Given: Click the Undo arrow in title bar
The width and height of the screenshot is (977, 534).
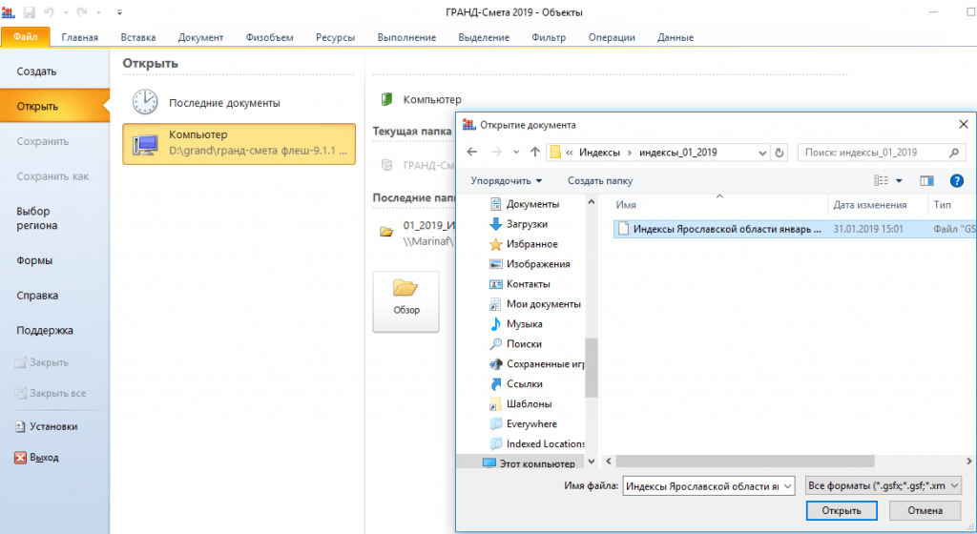Looking at the screenshot, I should click(50, 11).
